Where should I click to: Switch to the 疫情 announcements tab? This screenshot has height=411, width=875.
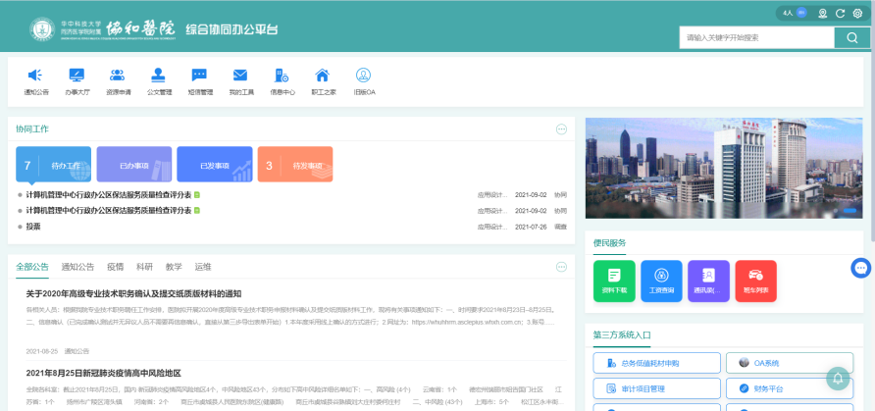(115, 267)
